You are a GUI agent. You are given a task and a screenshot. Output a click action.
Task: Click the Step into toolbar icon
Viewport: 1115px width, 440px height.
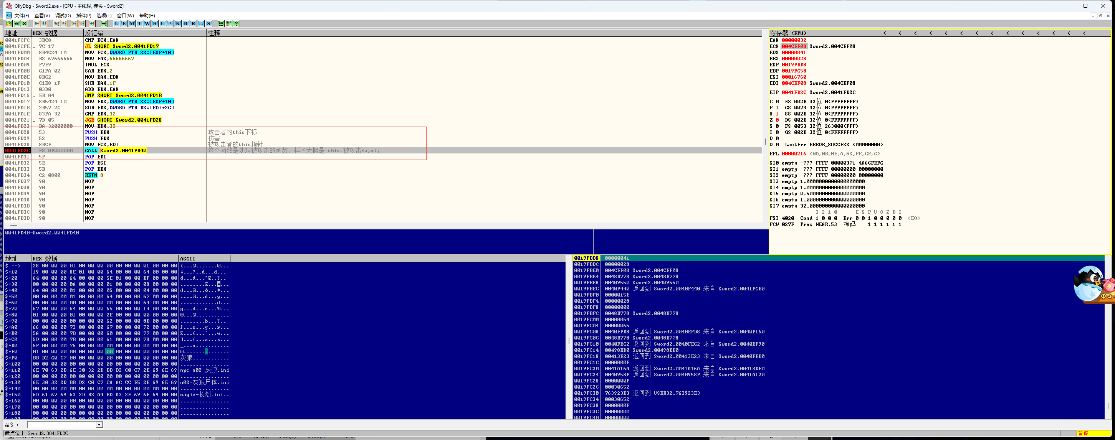tap(57, 23)
